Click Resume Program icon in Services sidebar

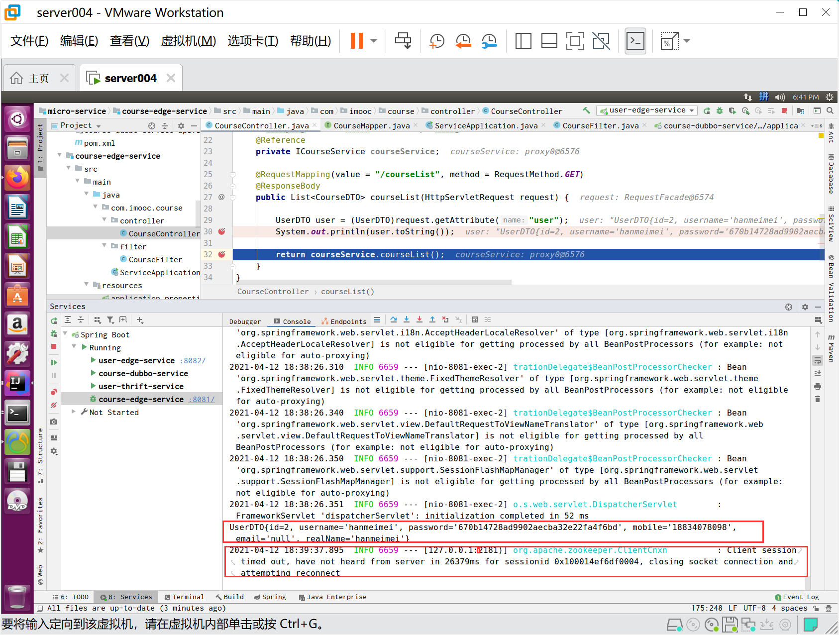(x=54, y=362)
